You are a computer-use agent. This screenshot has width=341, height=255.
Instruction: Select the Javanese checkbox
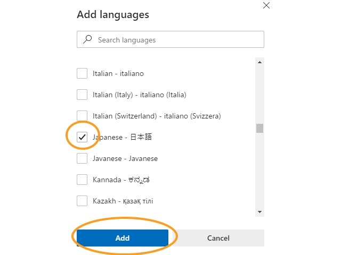pos(82,158)
